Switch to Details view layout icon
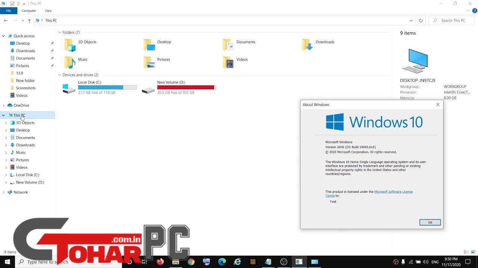This screenshot has height=268, width=478. [466, 252]
